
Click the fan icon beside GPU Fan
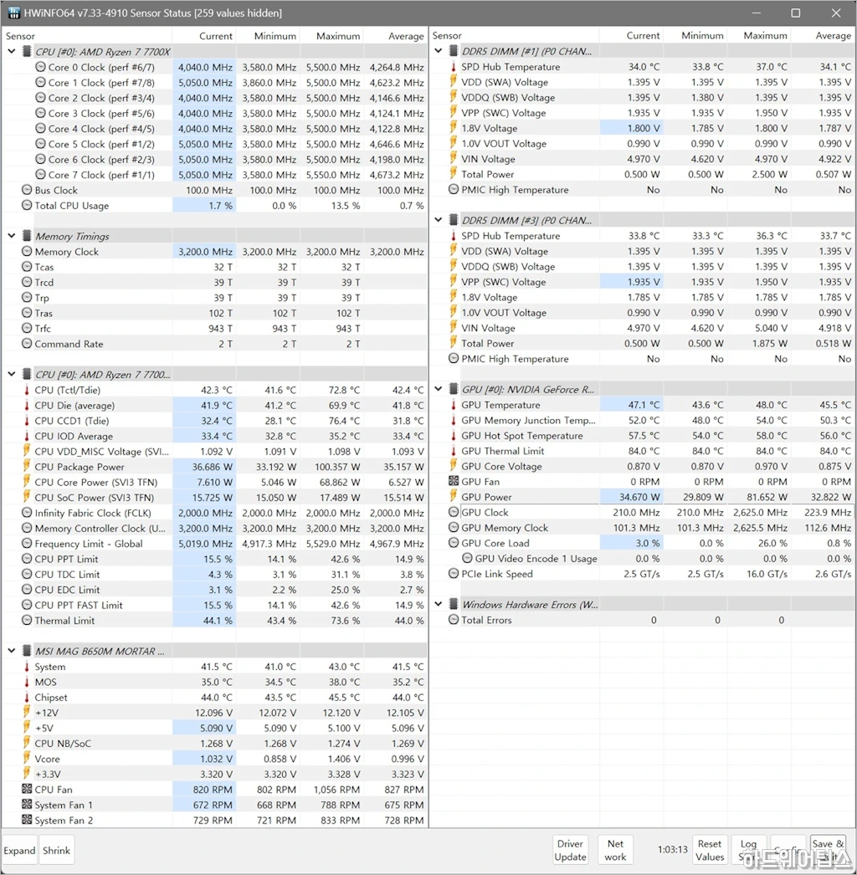(x=454, y=482)
